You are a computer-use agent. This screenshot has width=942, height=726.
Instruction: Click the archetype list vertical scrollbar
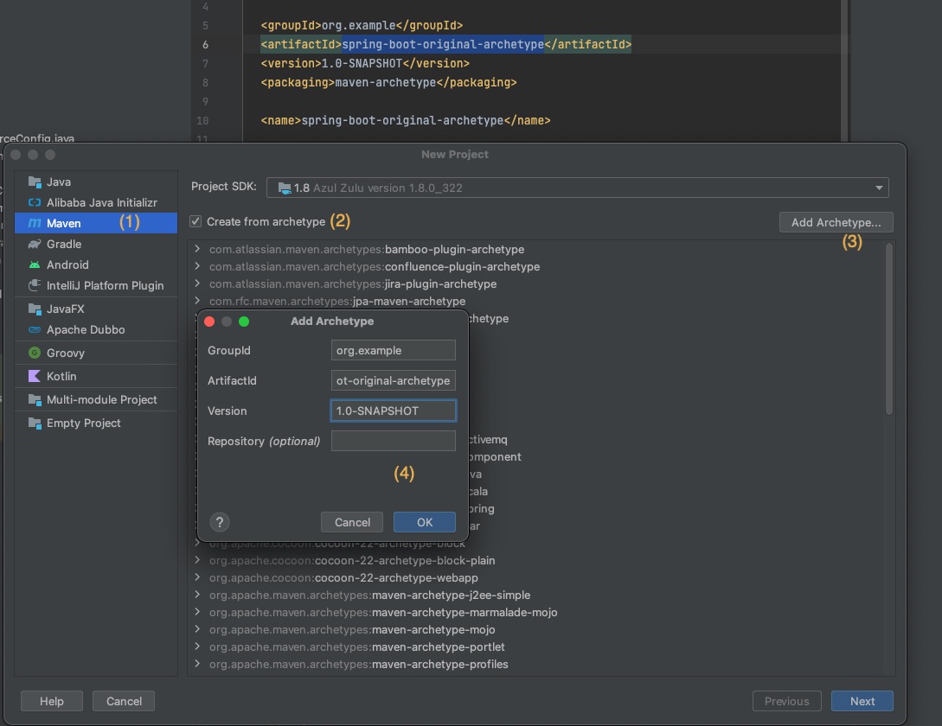click(x=888, y=328)
